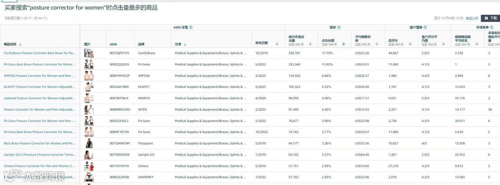Image resolution: width=500 pixels, height=185 pixels.
Task: Click brand cell SHAPERKY
Action: (x=146, y=177)
